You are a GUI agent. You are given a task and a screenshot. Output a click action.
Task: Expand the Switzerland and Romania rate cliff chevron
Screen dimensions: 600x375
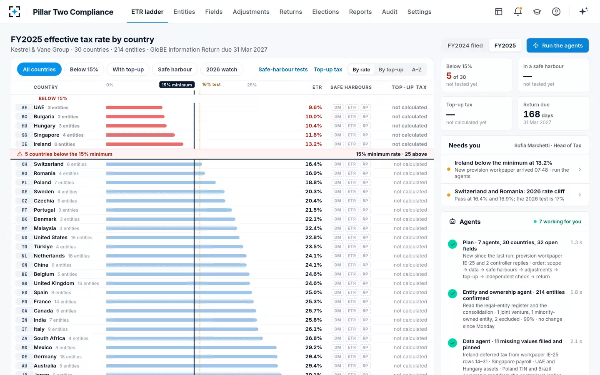[x=580, y=195]
